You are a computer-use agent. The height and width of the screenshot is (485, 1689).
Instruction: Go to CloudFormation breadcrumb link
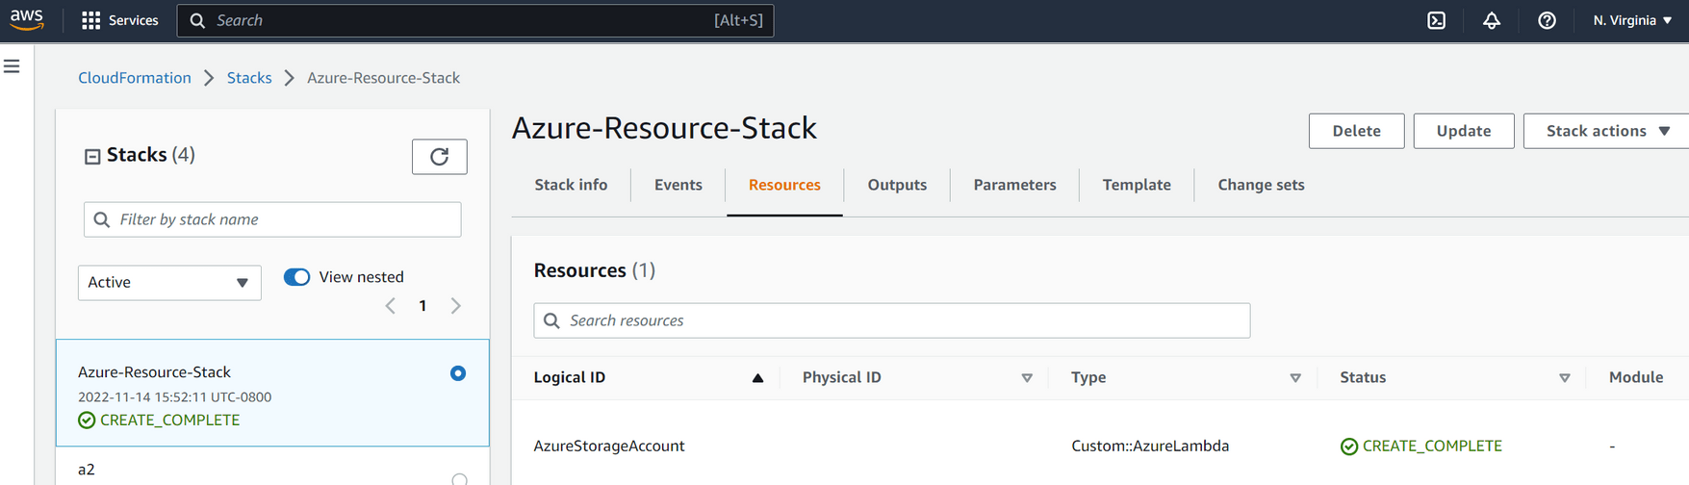(135, 78)
